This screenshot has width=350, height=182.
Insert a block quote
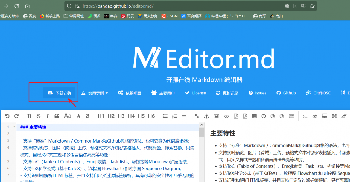(x=57, y=116)
